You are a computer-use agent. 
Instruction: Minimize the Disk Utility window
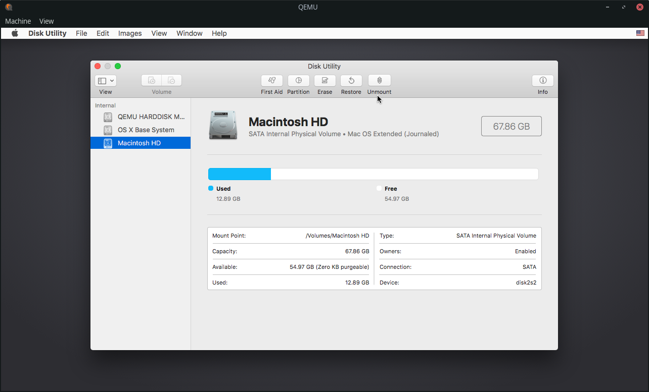pos(108,66)
